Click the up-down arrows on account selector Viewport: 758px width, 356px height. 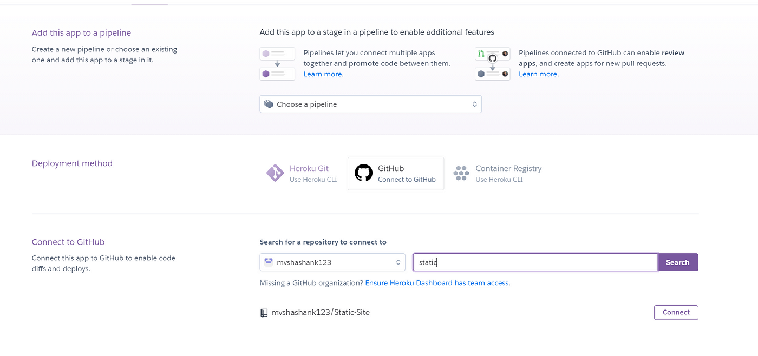[x=398, y=262]
